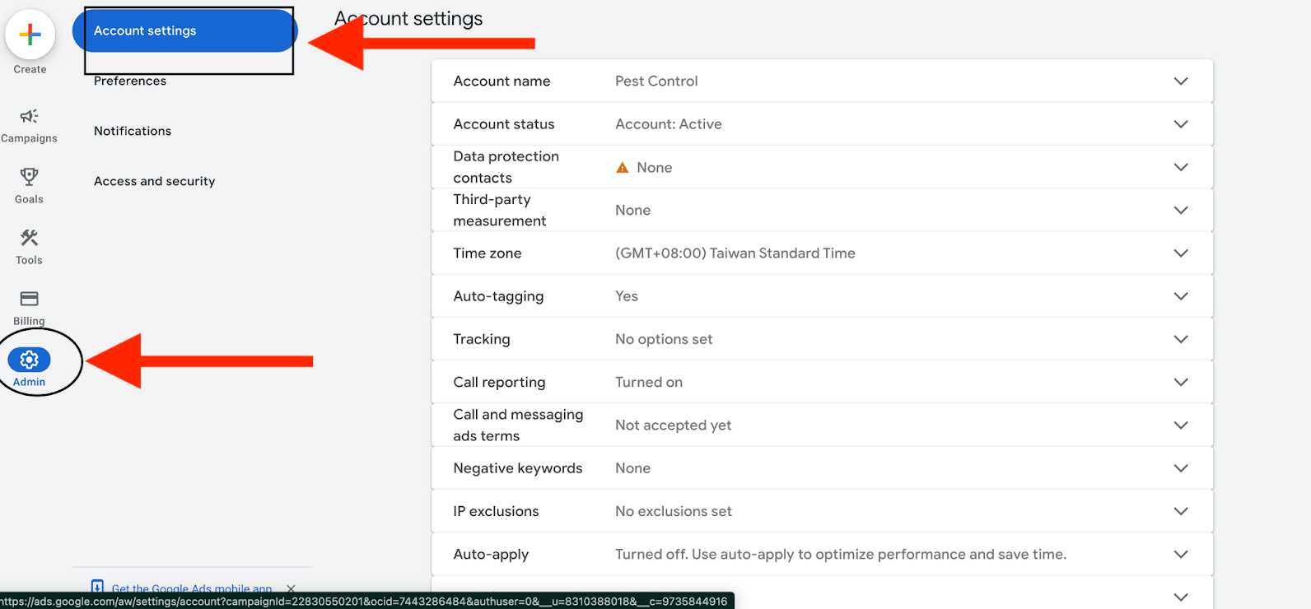The image size is (1311, 609).
Task: Expand Data protection contacts chevron
Action: [x=1181, y=167]
